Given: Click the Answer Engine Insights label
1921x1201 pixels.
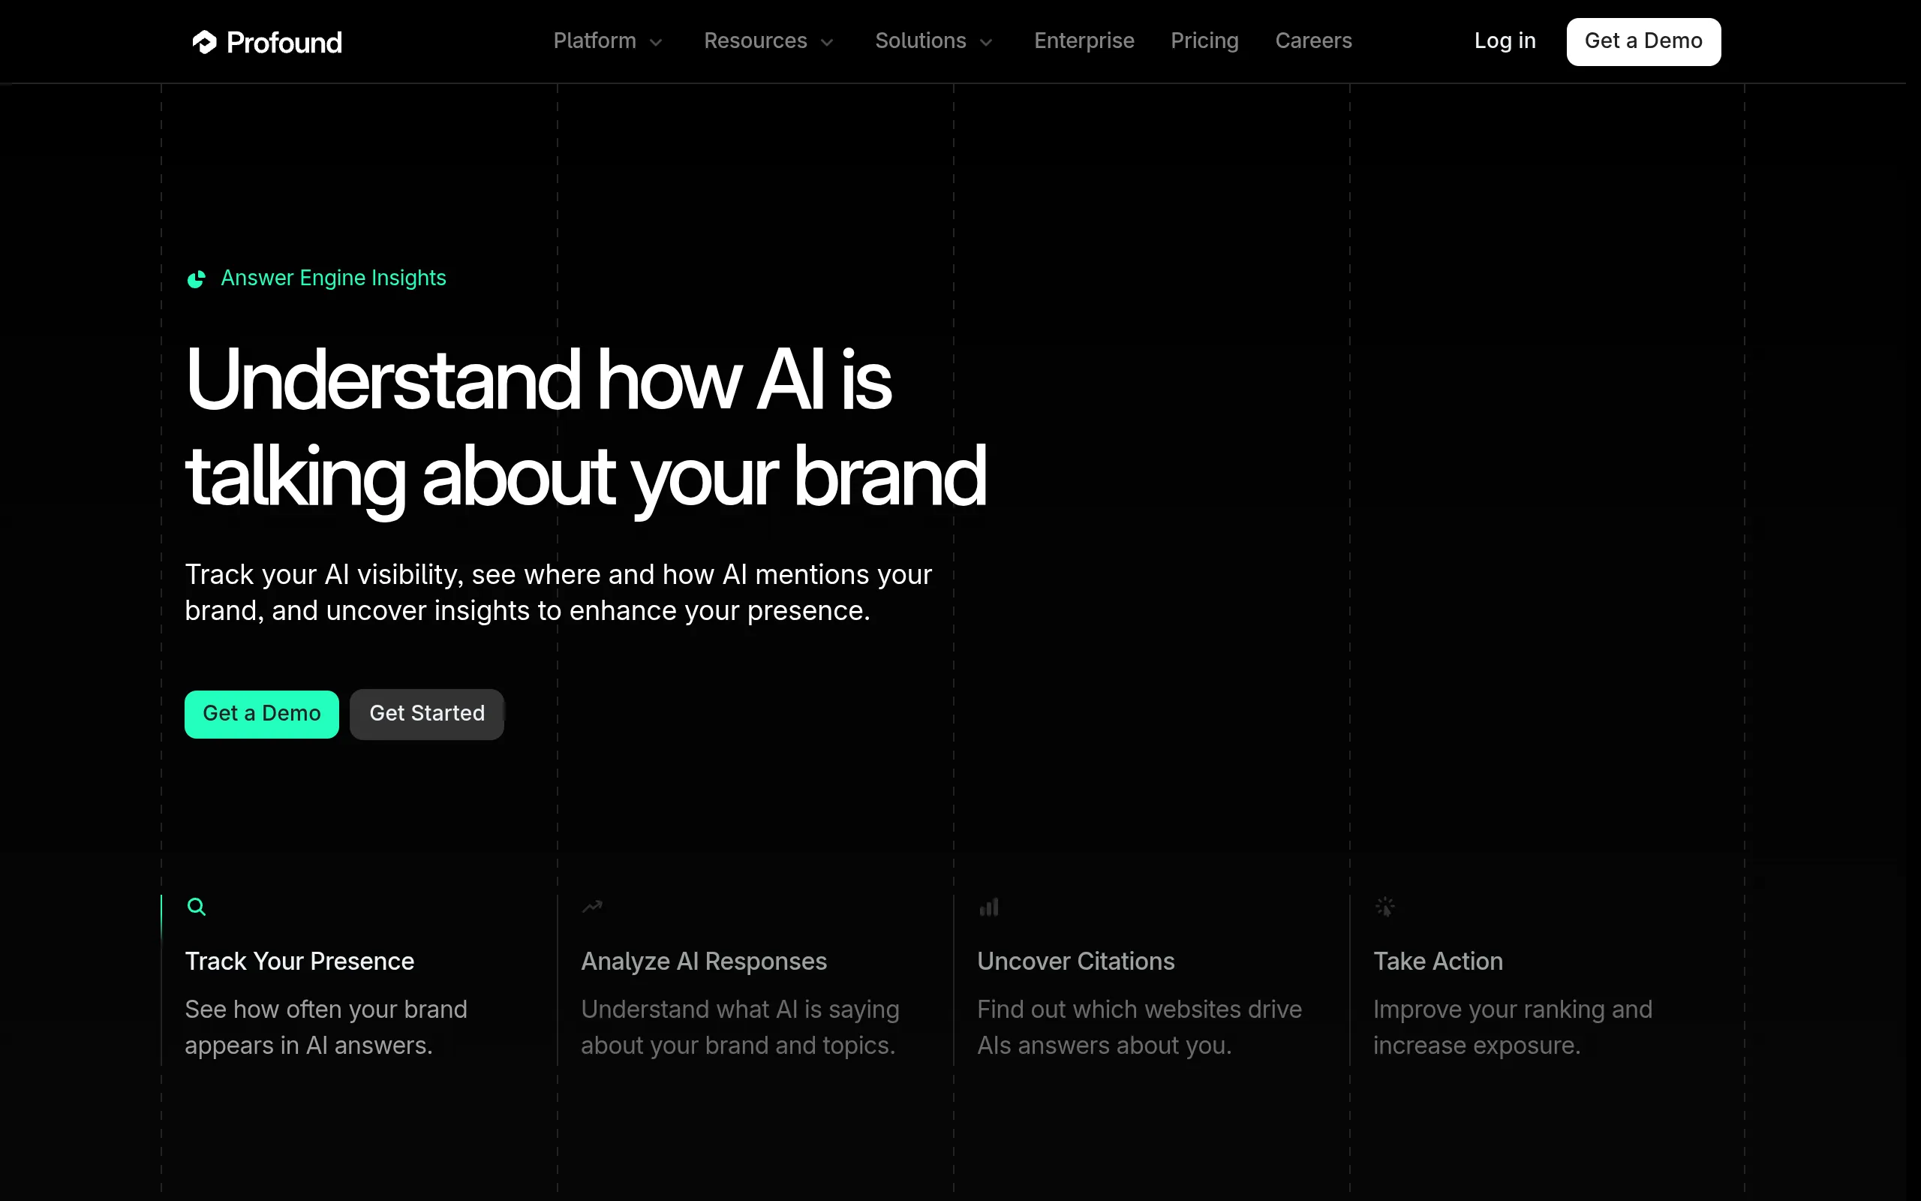Looking at the screenshot, I should [x=333, y=278].
